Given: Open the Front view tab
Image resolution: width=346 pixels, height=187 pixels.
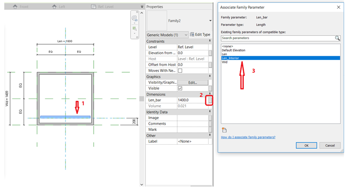Looking at the screenshot, I should click(20, 7).
